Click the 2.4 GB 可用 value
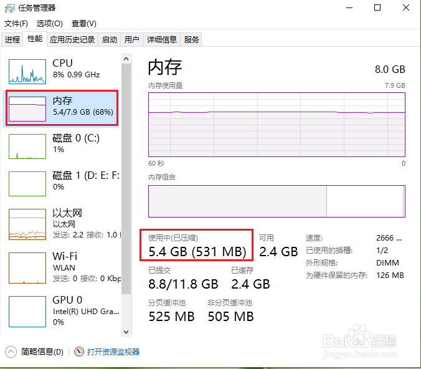Image resolution: width=421 pixels, height=369 pixels. click(278, 252)
